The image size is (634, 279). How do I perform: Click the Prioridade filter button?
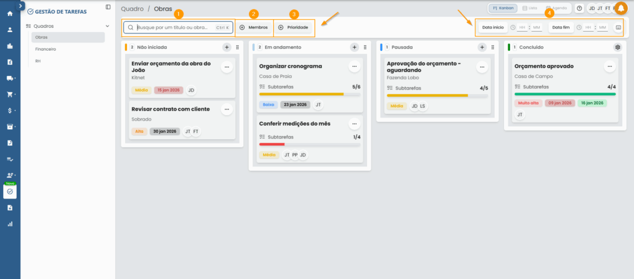click(x=293, y=28)
